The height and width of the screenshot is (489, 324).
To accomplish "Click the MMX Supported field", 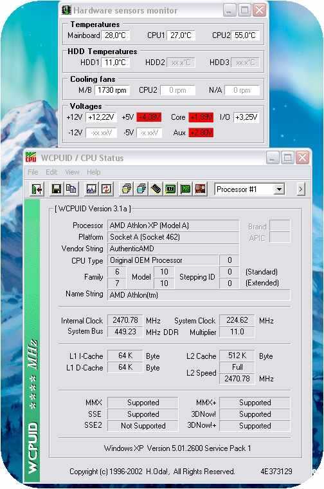I will point(143,403).
